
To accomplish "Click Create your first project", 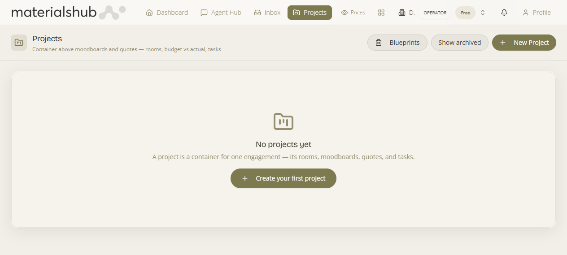I will [x=283, y=178].
